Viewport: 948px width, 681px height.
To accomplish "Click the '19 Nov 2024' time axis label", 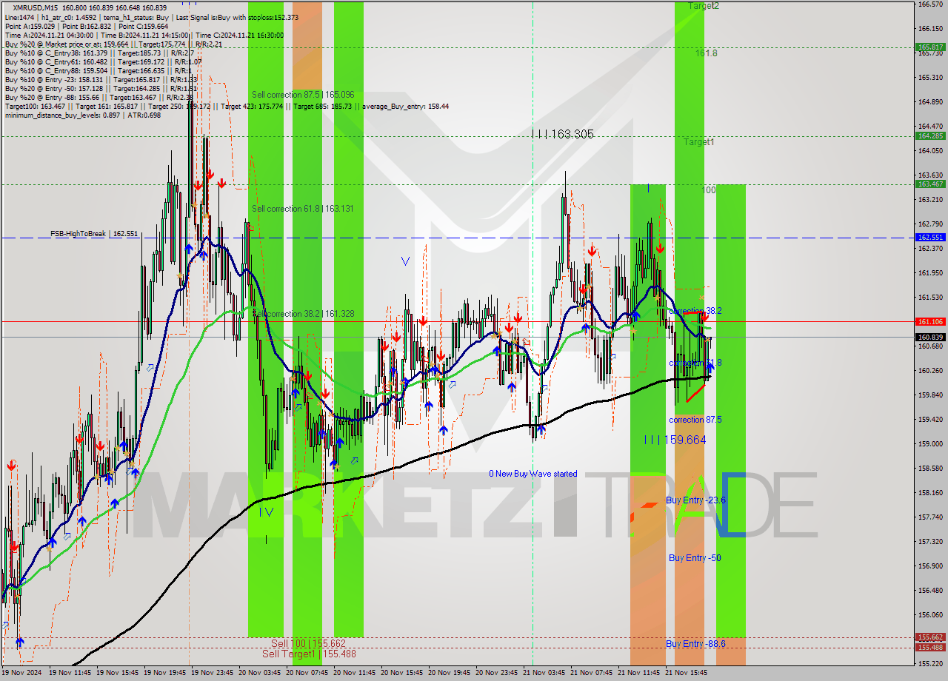I will coord(23,673).
